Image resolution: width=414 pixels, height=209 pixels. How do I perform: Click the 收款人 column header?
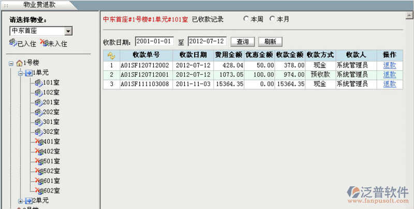tap(356, 55)
